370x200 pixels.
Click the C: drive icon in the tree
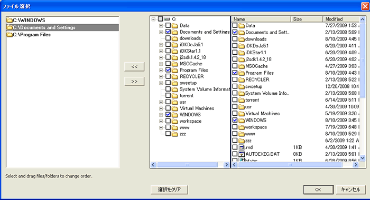pyautogui.click(x=168, y=19)
